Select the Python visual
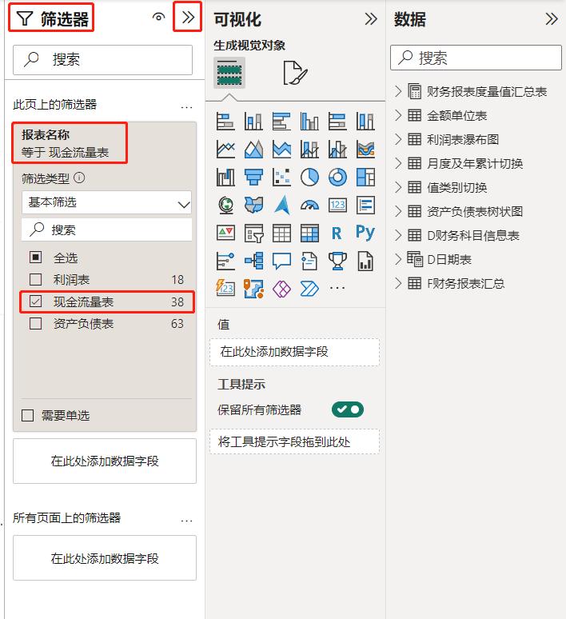Viewport: 566px width, 619px height. pos(365,233)
